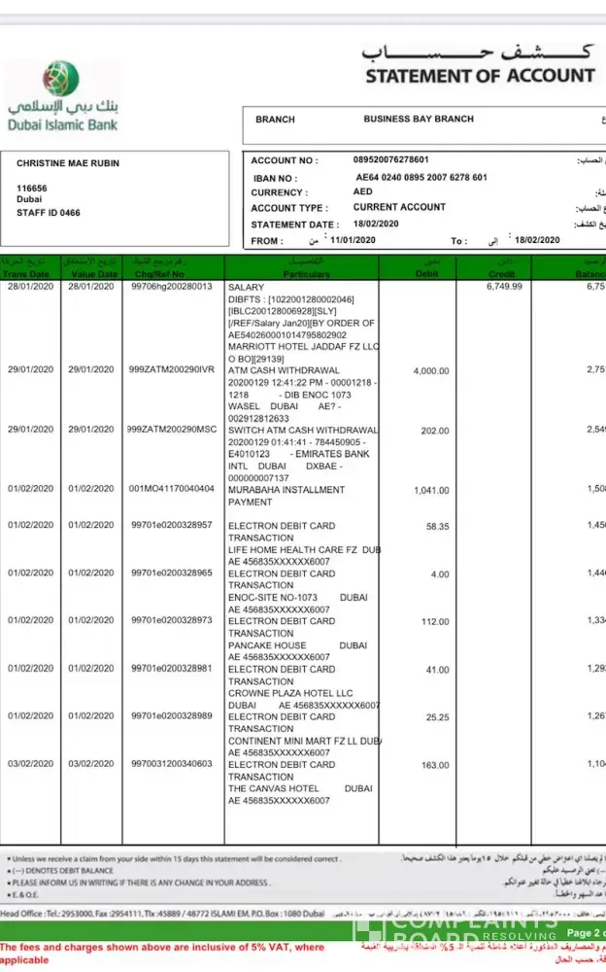The width and height of the screenshot is (606, 972).
Task: Click reference 99701e0200328989
Action: 172,715
